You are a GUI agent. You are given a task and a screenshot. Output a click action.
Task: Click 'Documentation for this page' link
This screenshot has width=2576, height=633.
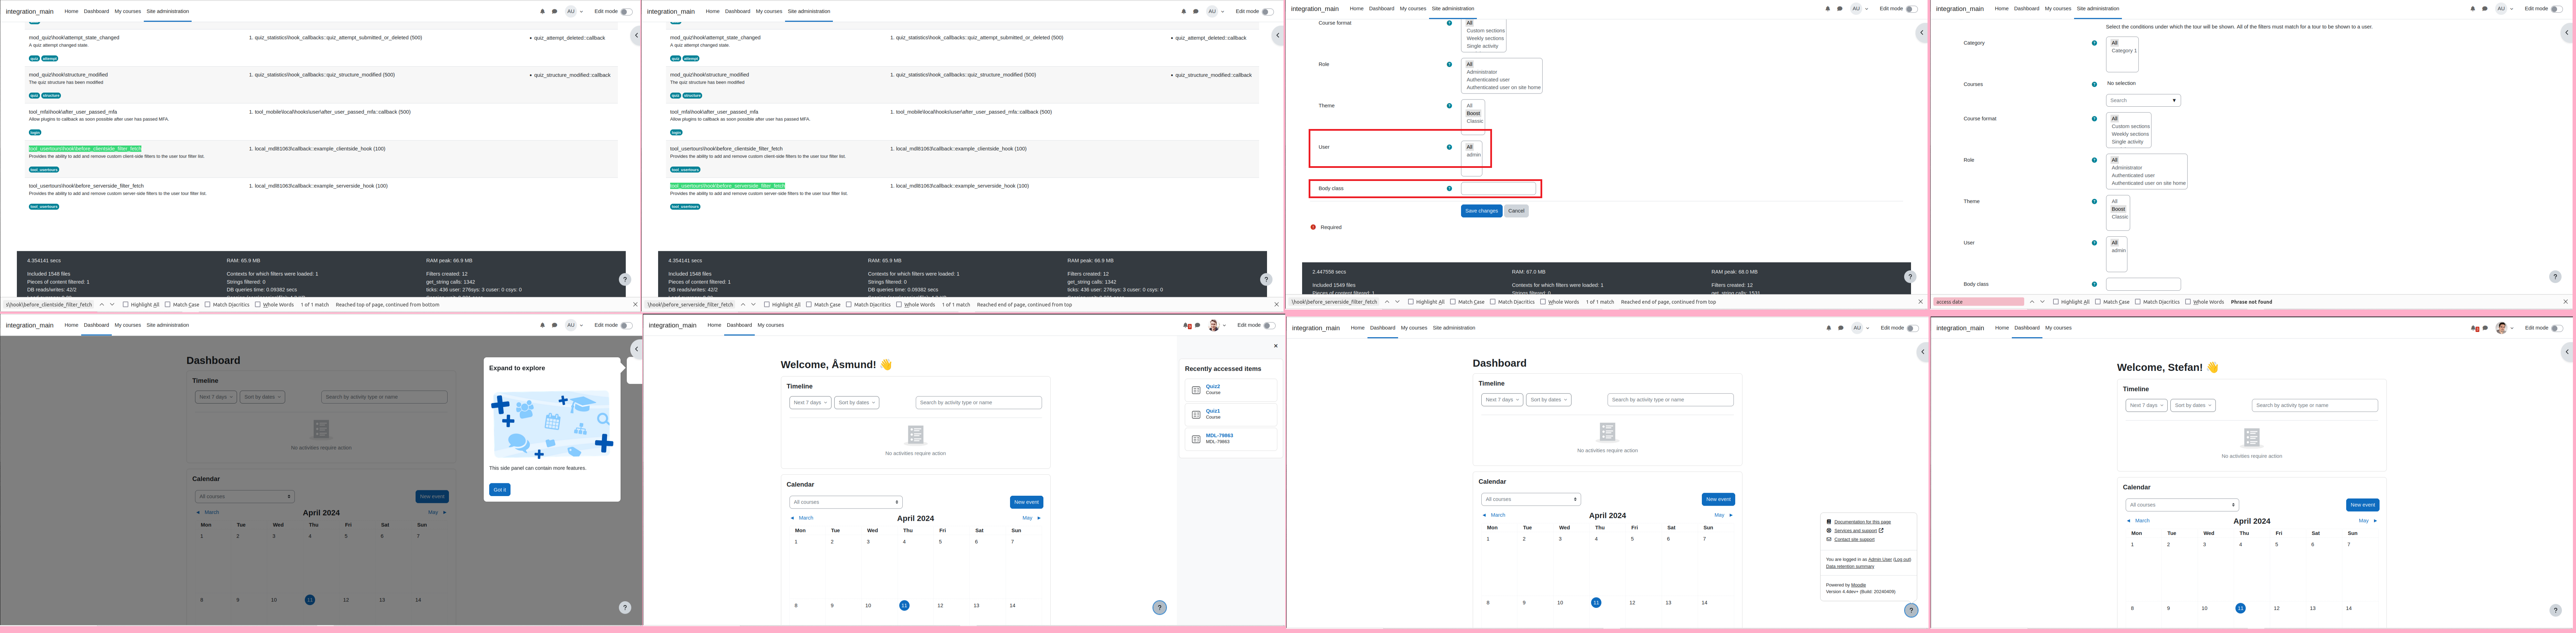[x=1862, y=522]
